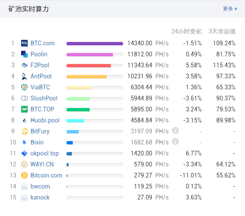Click the 6.77% change for okpool.top
Viewport: 245px width, 216px height.
click(194, 153)
